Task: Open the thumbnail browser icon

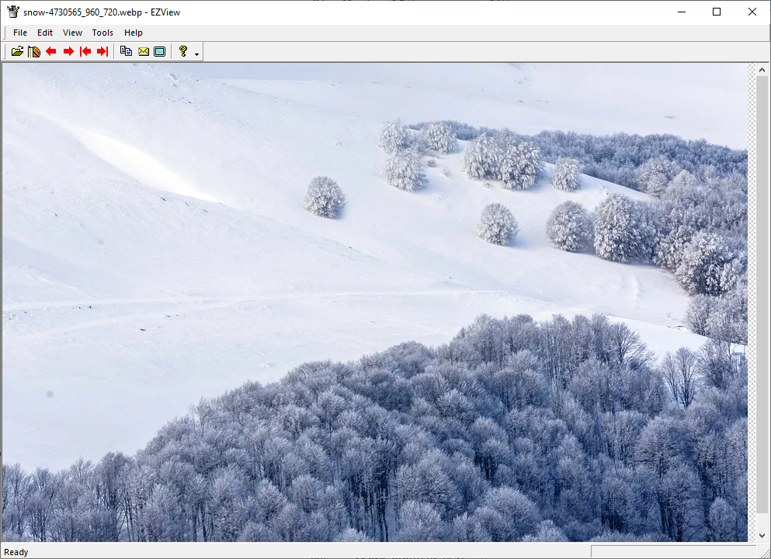Action: 34,51
